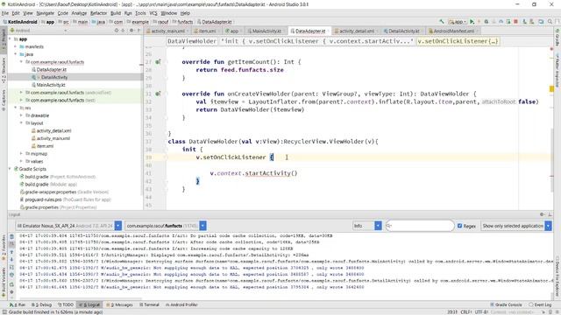
Task: Toggle Gradle side tool window tab
Action: pyautogui.click(x=557, y=38)
